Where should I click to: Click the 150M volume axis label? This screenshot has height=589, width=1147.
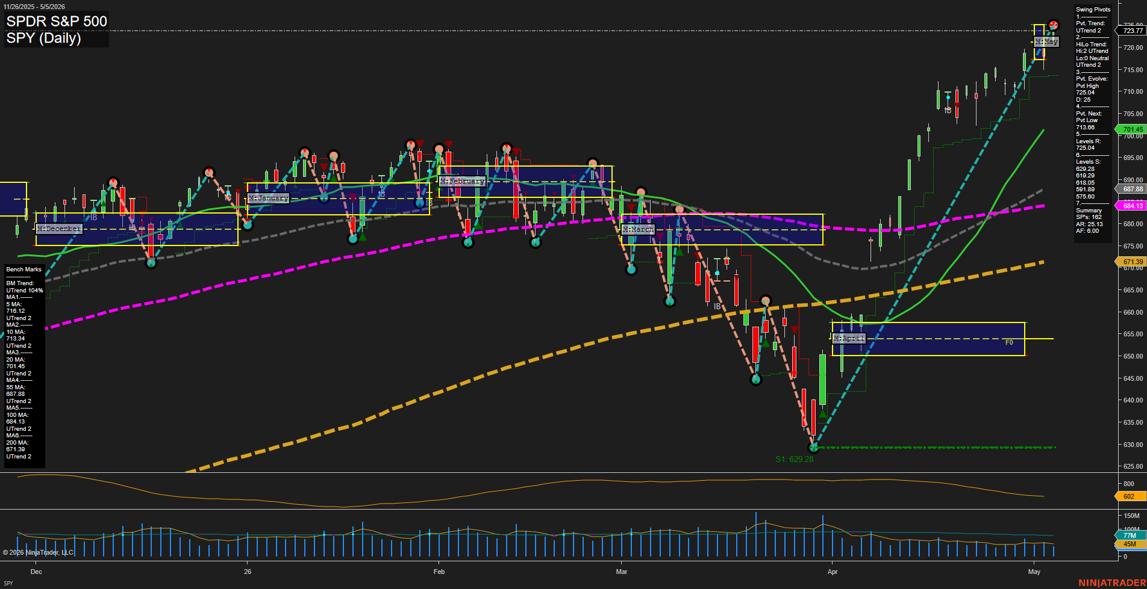pos(1131,516)
